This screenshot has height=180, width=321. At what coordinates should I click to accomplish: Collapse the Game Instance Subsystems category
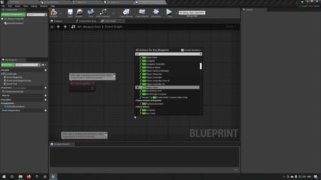tap(136, 100)
